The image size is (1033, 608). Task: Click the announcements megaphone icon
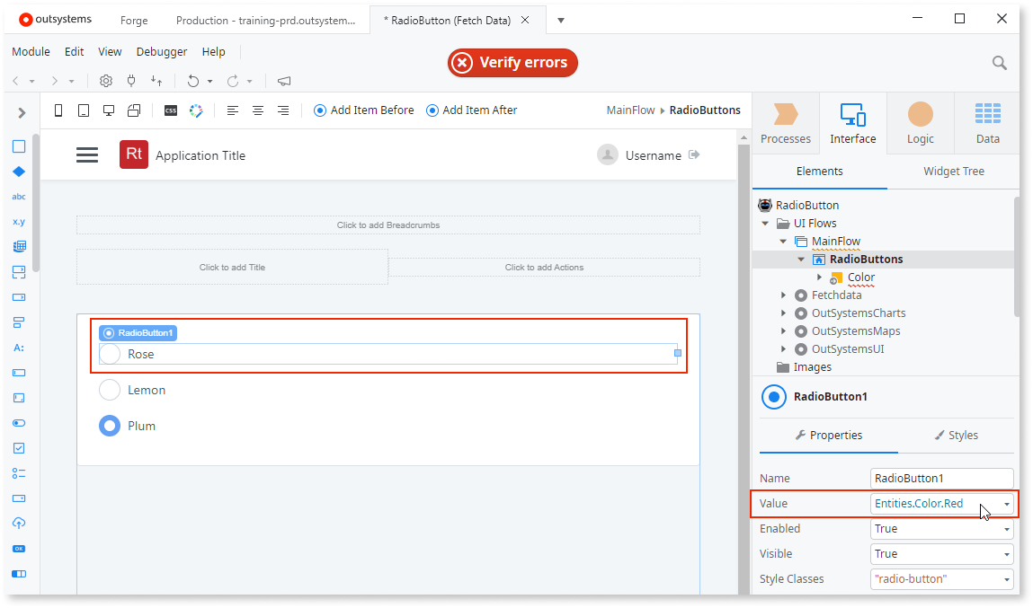point(284,81)
